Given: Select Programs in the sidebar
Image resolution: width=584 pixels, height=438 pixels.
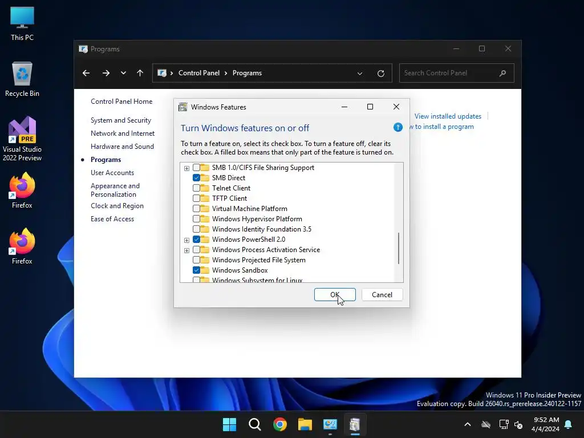Looking at the screenshot, I should click(106, 160).
